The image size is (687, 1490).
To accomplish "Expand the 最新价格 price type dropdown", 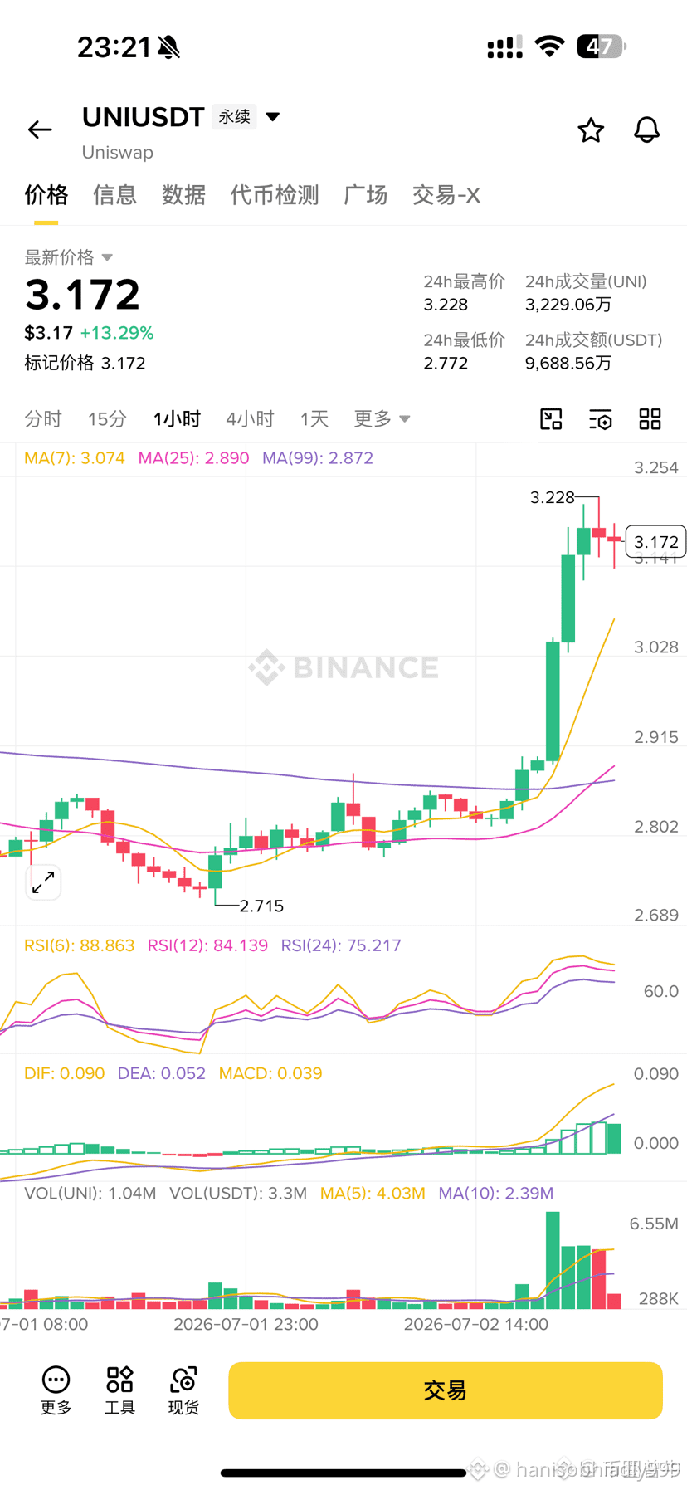I will tap(107, 257).
